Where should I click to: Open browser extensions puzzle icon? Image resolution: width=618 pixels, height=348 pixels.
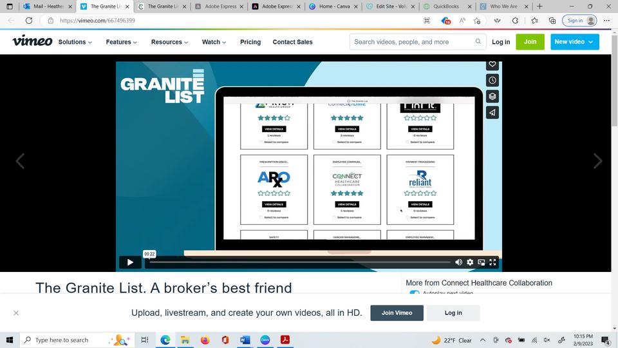click(x=515, y=21)
